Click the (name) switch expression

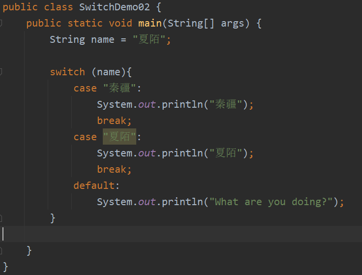[109, 72]
